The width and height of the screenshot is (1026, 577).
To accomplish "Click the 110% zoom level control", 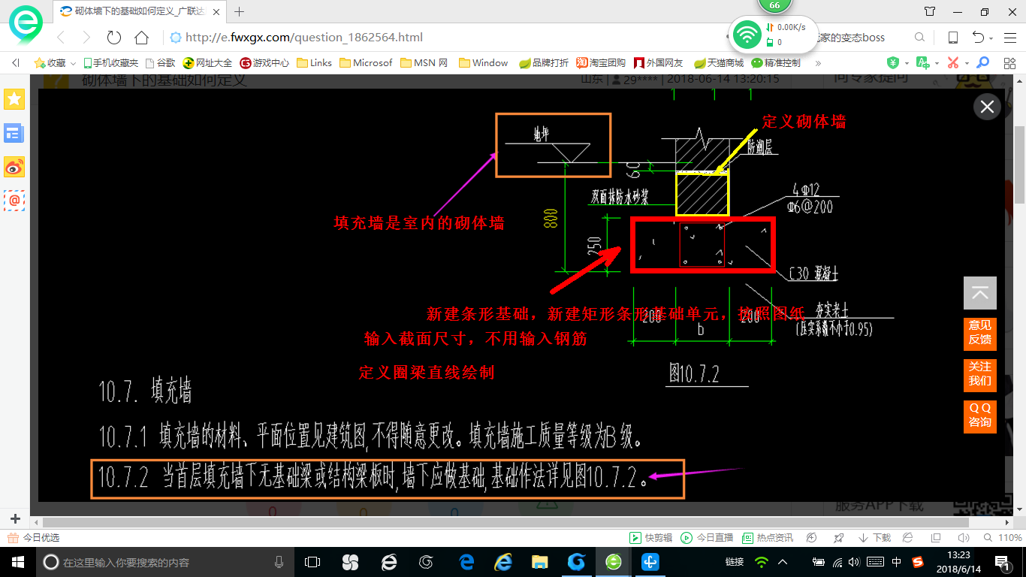I will click(1003, 538).
